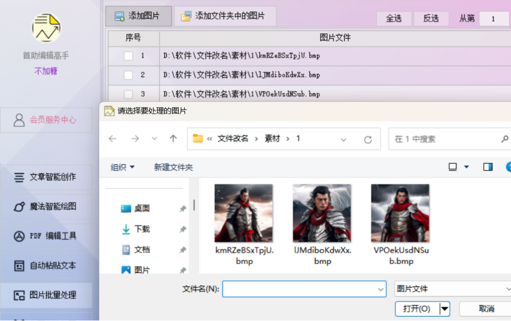
Task: Open 自动粘贴文本 in sidebar
Action: (46, 265)
